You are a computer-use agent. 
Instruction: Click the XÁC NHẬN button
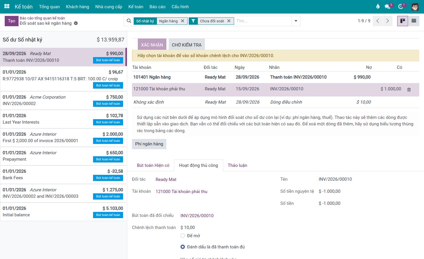[152, 45]
